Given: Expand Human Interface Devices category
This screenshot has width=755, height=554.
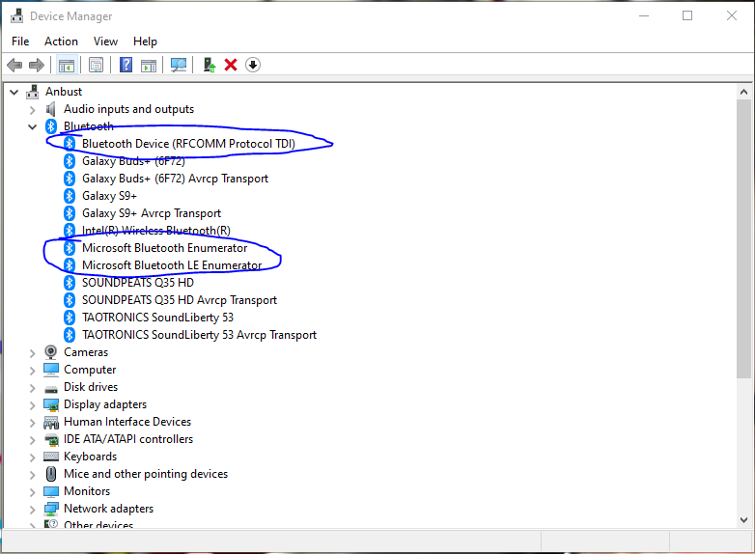Looking at the screenshot, I should pos(32,423).
